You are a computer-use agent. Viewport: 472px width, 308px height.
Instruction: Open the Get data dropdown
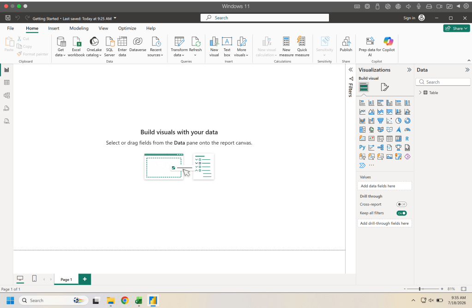tap(60, 46)
